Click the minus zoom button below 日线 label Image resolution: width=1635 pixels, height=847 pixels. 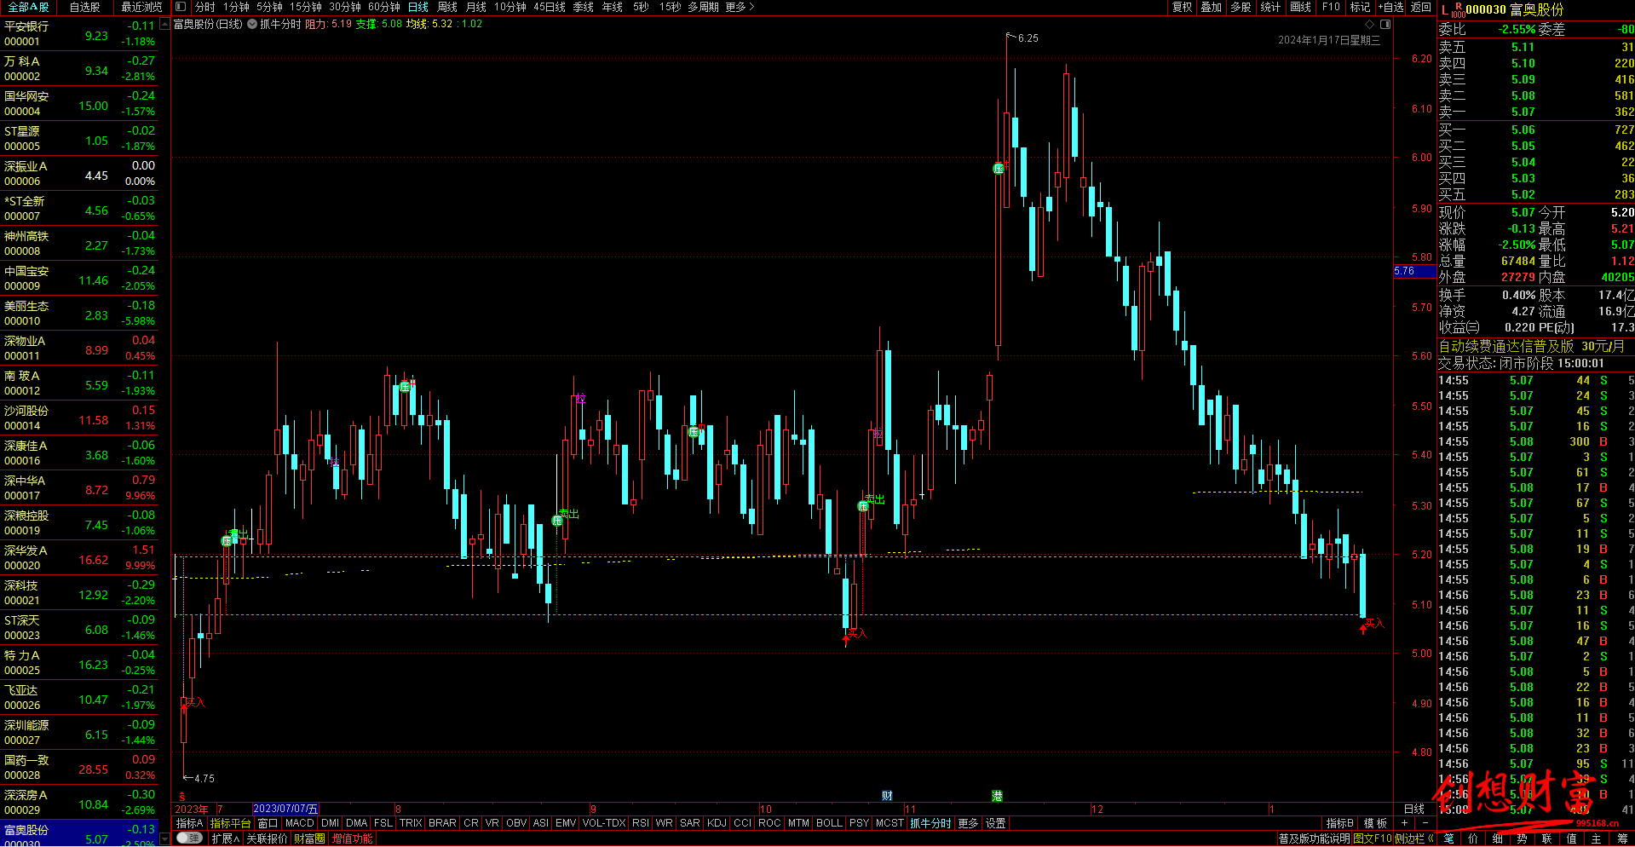[1425, 823]
